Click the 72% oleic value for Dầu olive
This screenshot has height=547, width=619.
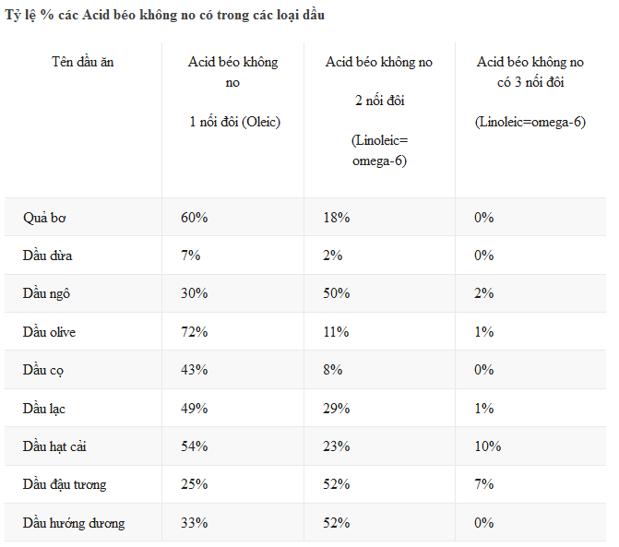point(195,331)
